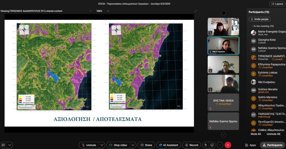Screen dimensions: 286x149
Task: Click the Invite people button
Action: (259, 19)
